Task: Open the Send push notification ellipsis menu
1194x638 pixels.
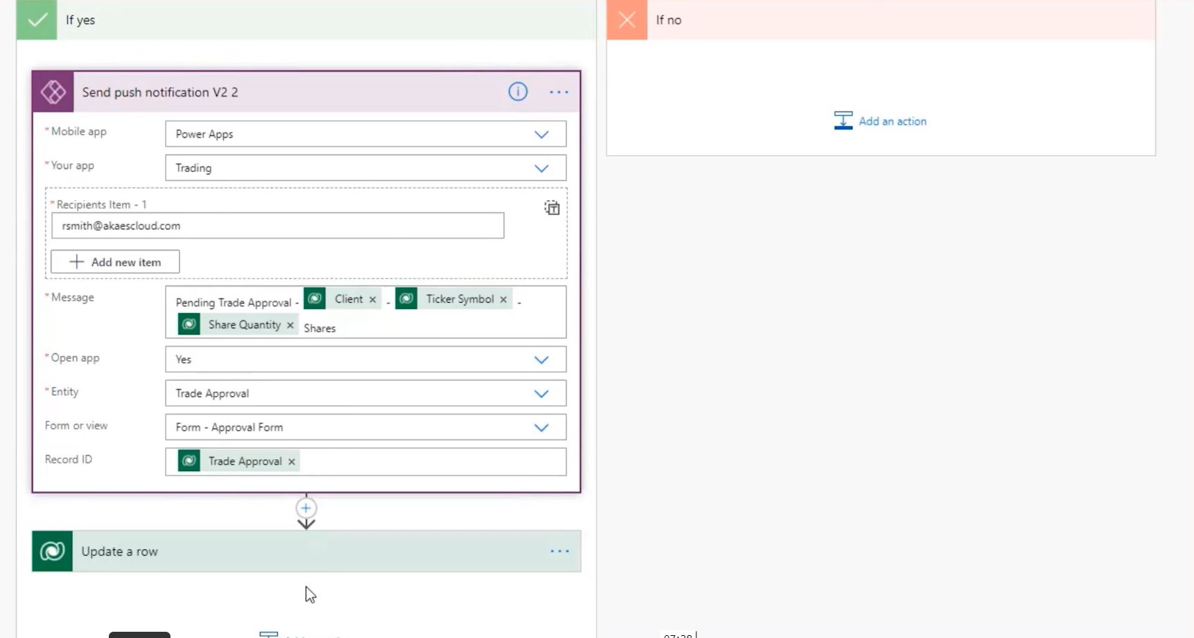Action: pyautogui.click(x=559, y=91)
